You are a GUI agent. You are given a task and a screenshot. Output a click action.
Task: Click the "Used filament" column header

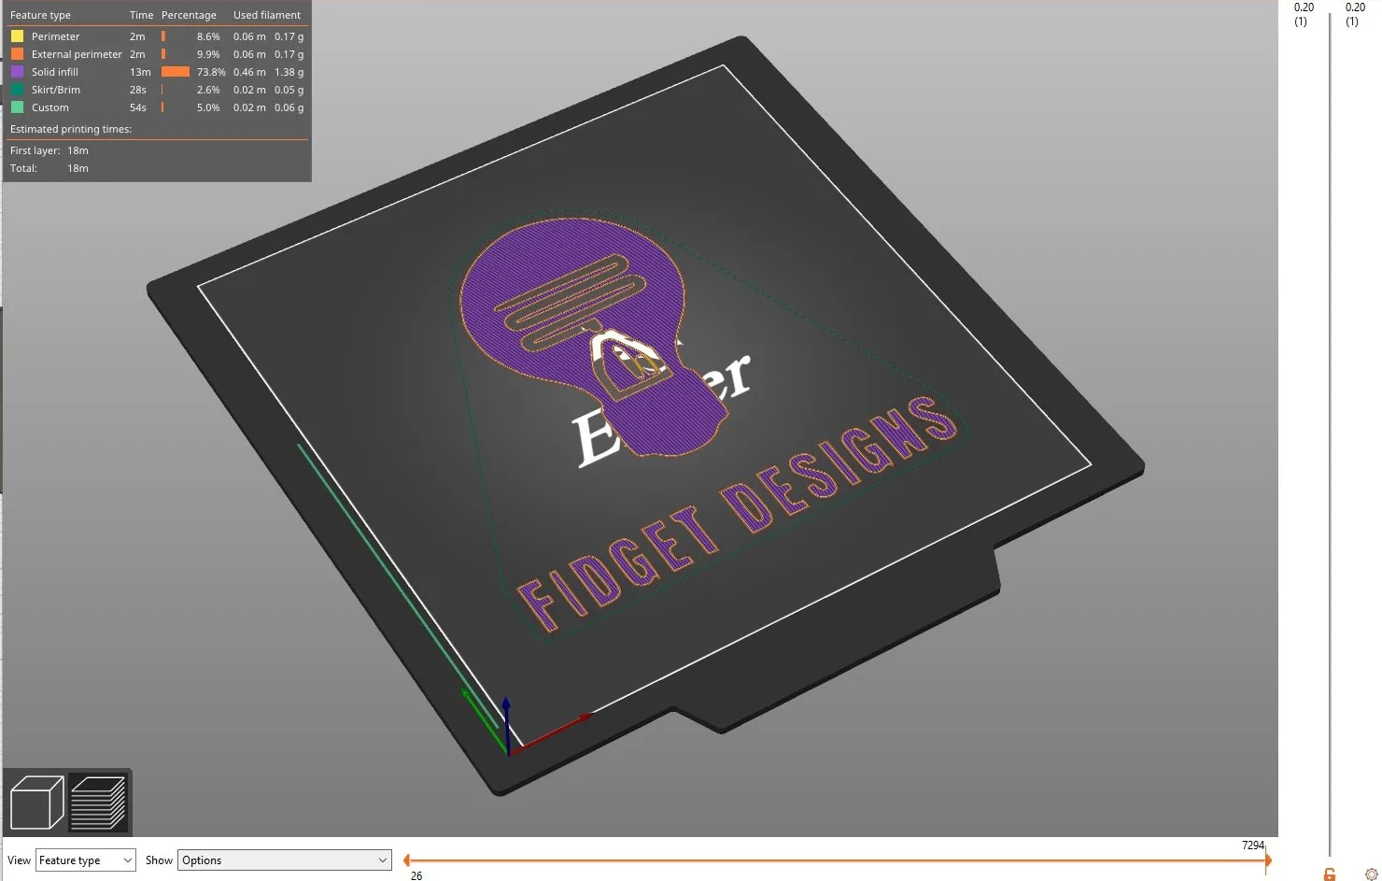(267, 15)
